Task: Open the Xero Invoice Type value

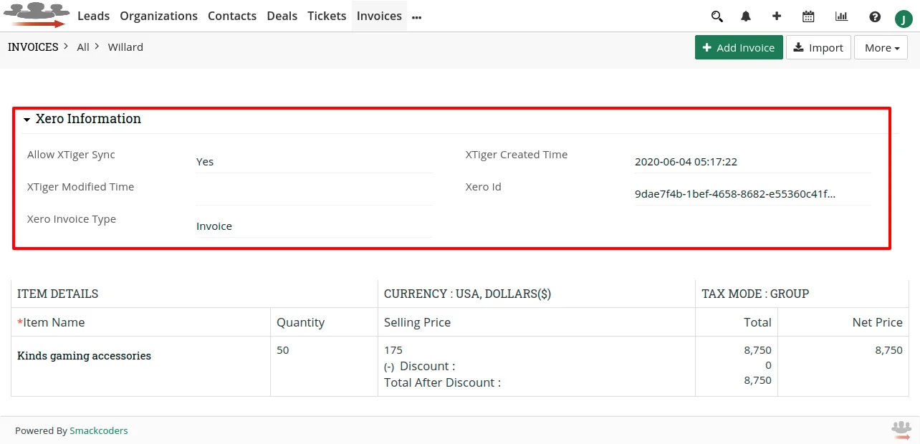Action: (214, 226)
